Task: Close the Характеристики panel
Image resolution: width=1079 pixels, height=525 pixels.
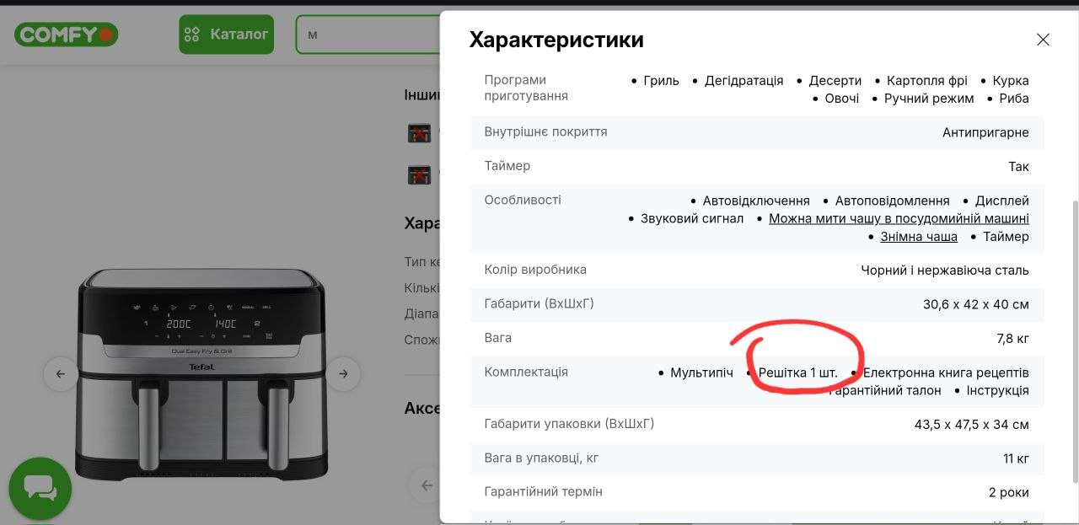Action: pyautogui.click(x=1043, y=40)
